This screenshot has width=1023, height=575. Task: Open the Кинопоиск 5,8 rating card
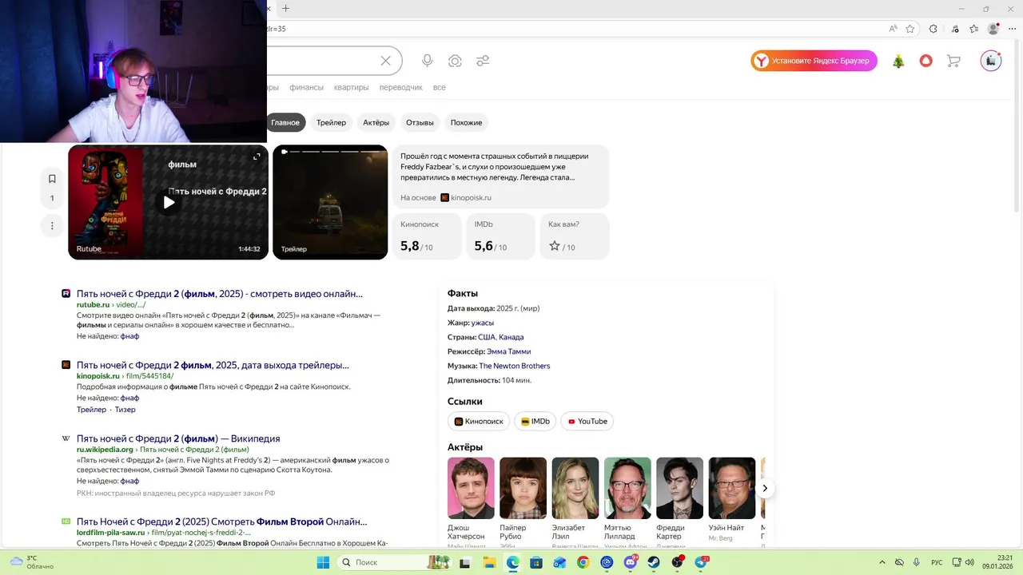427,236
